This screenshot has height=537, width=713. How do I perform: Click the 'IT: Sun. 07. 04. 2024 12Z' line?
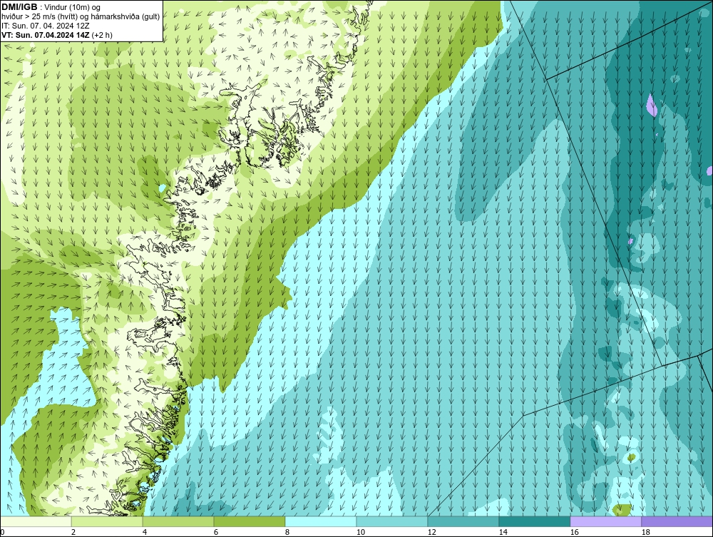[x=46, y=26]
